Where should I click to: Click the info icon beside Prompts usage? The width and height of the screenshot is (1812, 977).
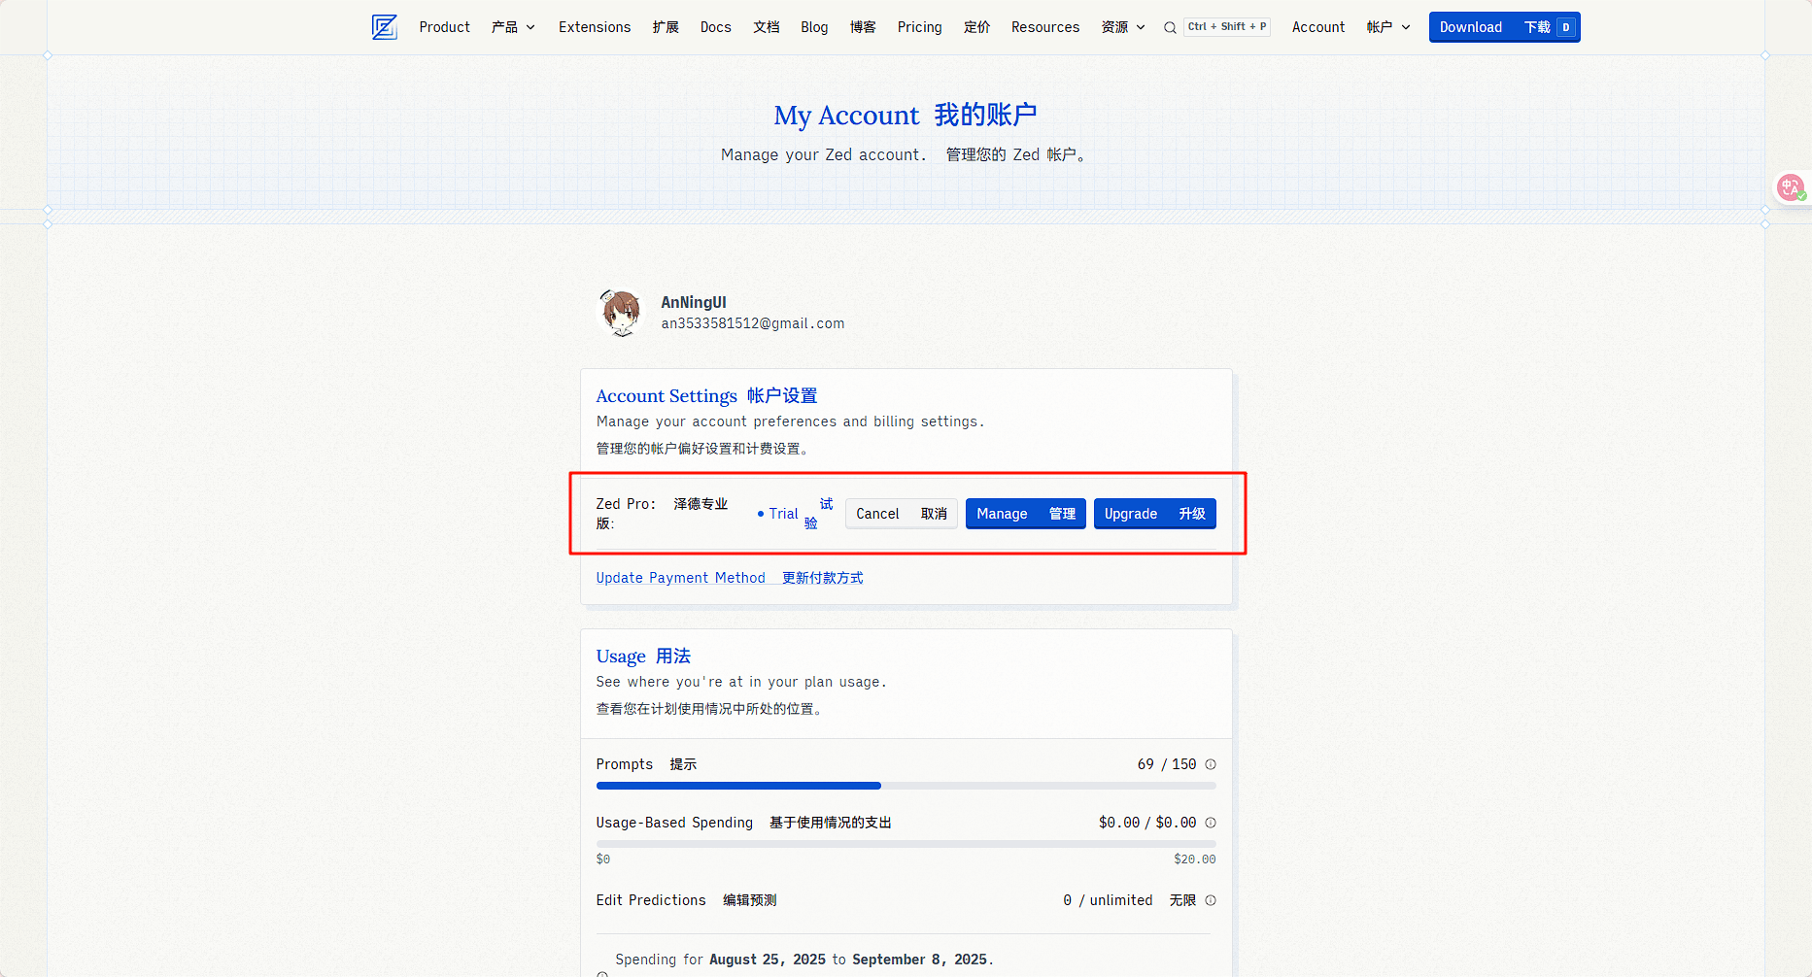(1211, 764)
